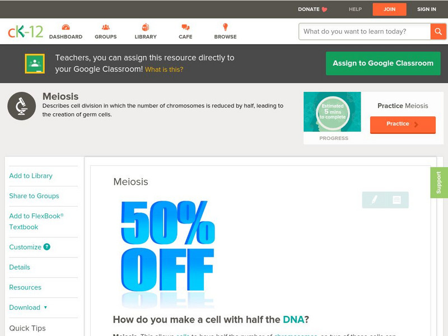Open the Support side tab
The width and height of the screenshot is (448, 336).
tap(439, 183)
